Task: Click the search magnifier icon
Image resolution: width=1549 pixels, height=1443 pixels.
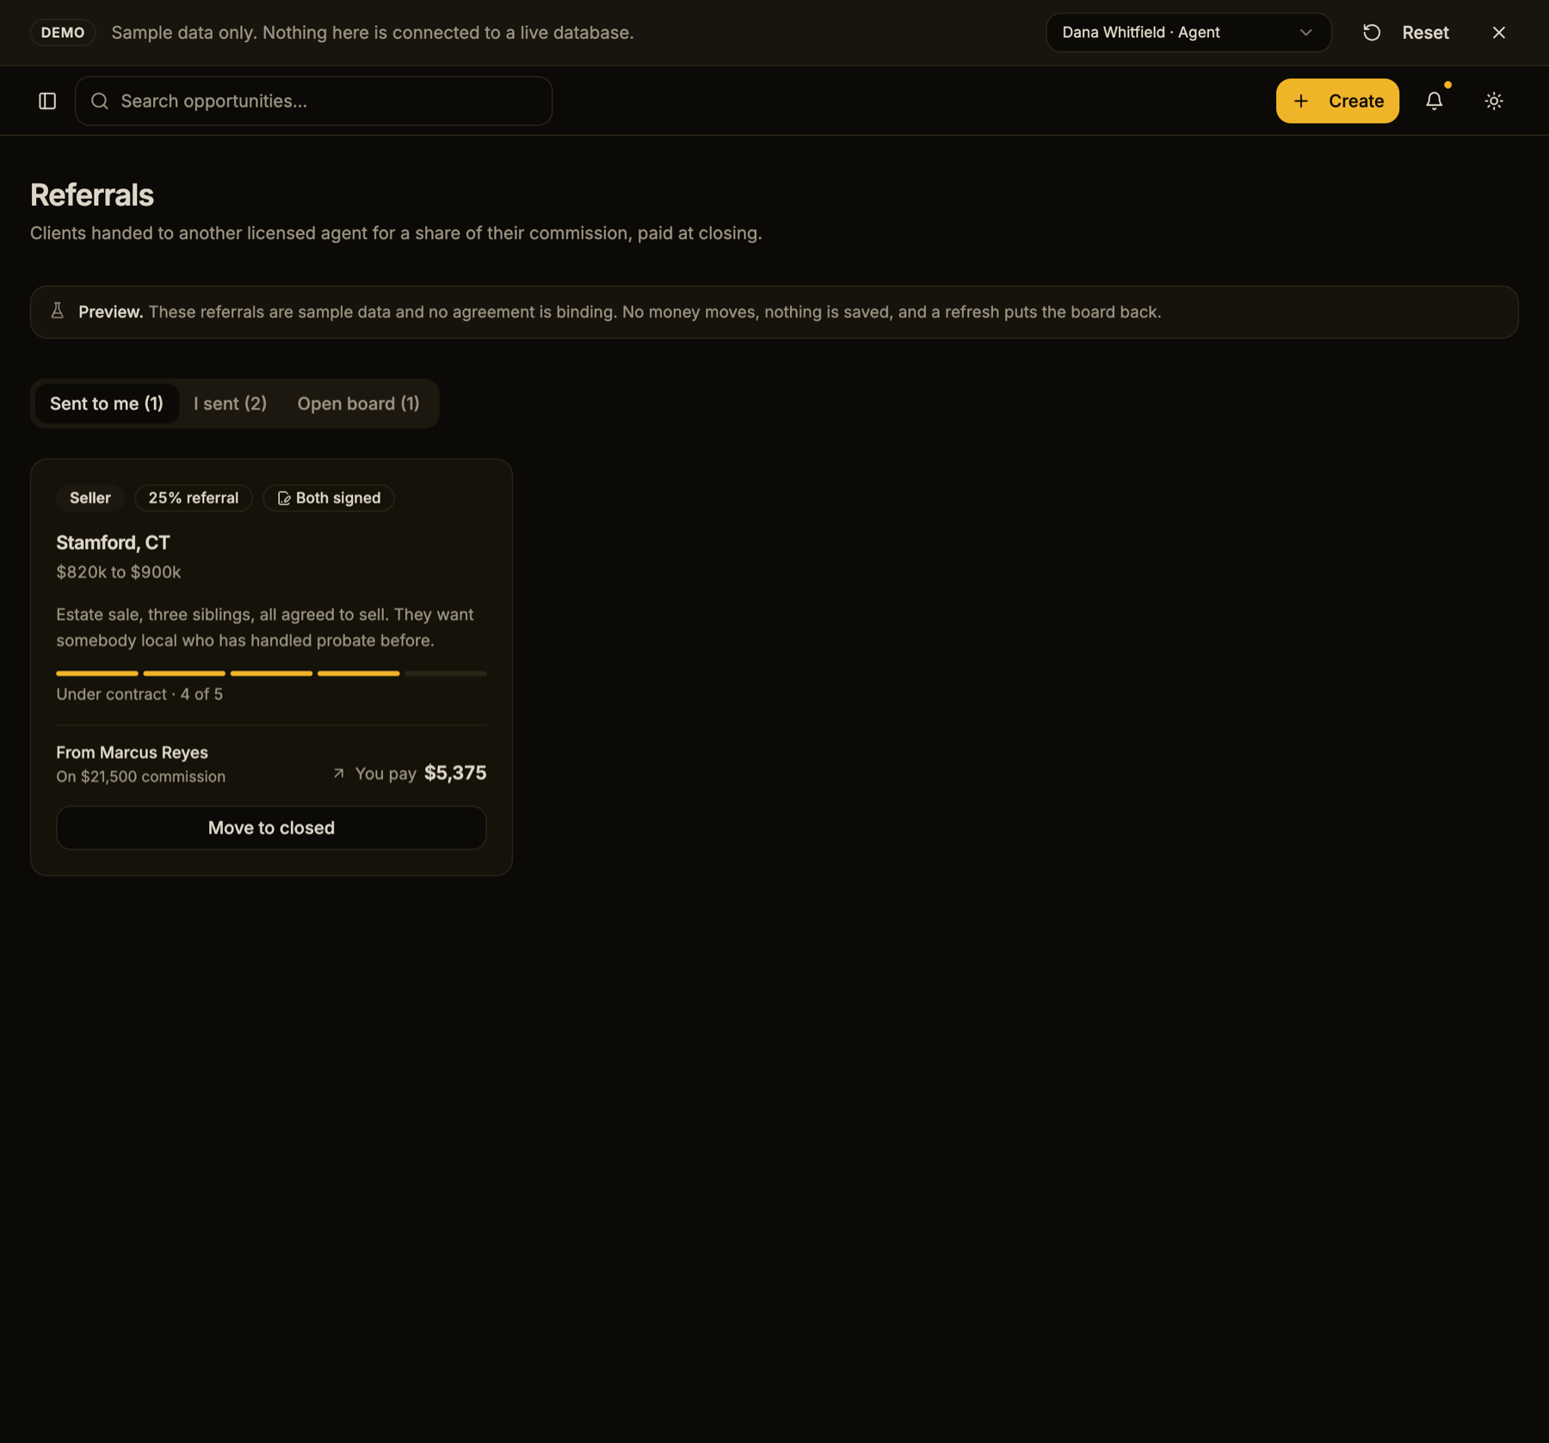Action: point(100,101)
